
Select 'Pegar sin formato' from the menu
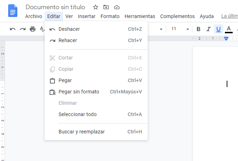[x=79, y=92]
